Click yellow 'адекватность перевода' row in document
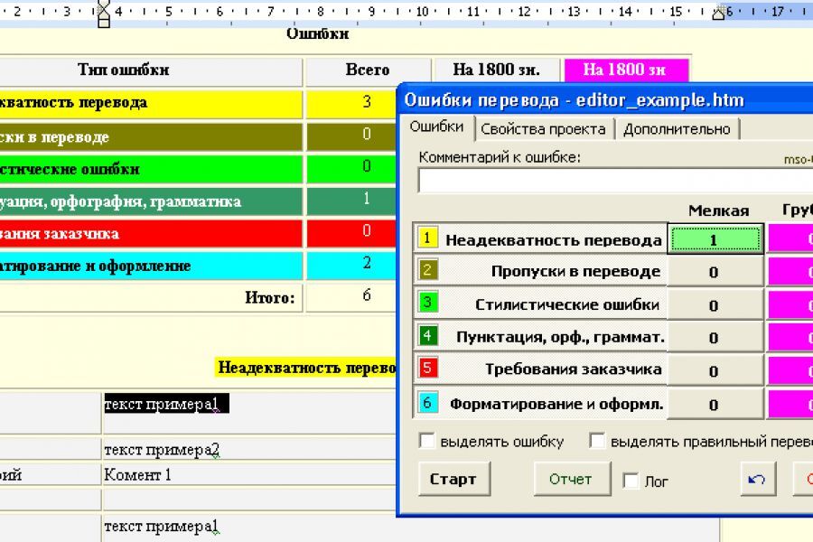 pyautogui.click(x=150, y=104)
